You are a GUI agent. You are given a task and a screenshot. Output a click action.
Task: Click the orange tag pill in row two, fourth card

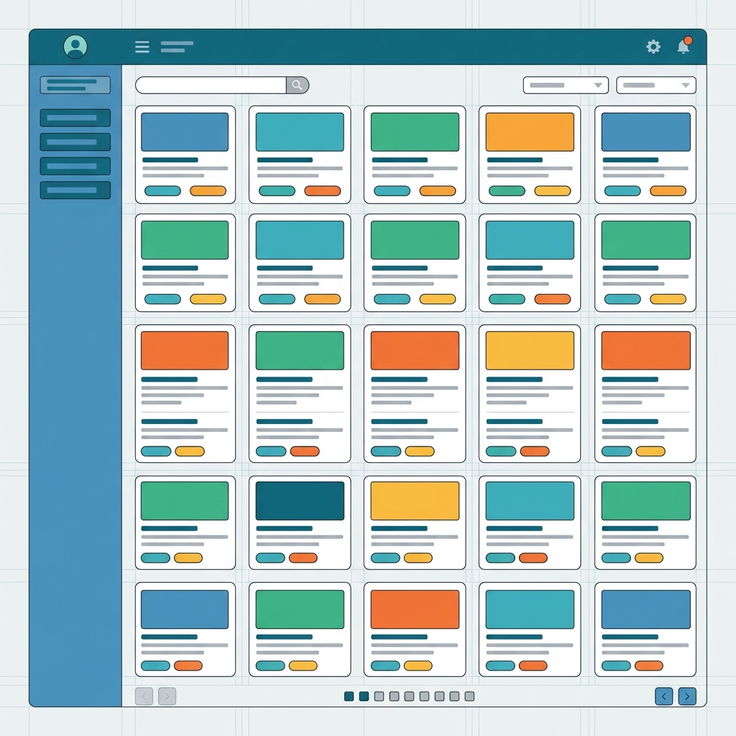(x=553, y=299)
